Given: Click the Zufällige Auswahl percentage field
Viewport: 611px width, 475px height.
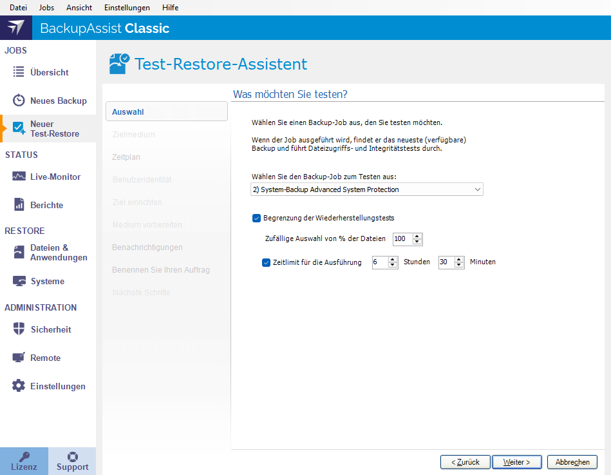Looking at the screenshot, I should (x=403, y=238).
